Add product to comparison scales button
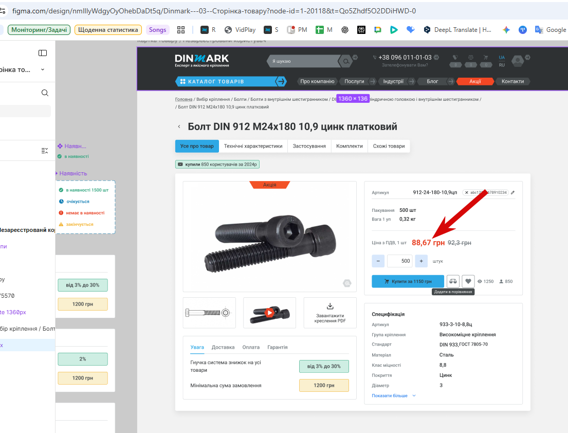This screenshot has height=433, width=568. [453, 281]
